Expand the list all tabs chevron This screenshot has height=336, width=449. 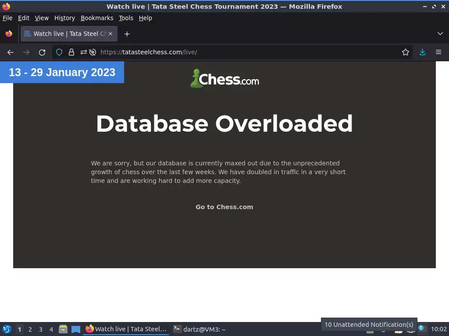click(440, 34)
